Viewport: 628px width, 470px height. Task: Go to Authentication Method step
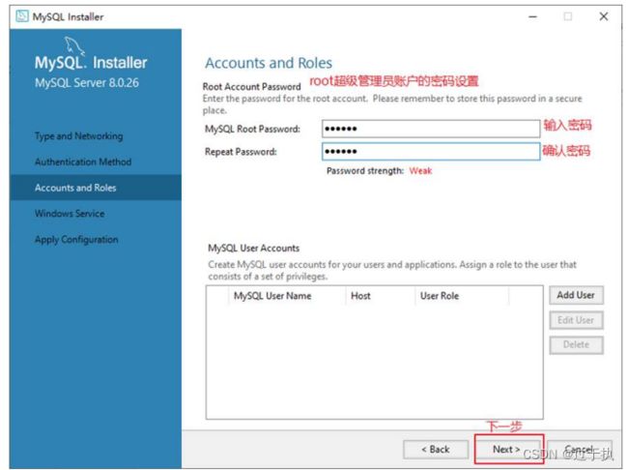[83, 162]
